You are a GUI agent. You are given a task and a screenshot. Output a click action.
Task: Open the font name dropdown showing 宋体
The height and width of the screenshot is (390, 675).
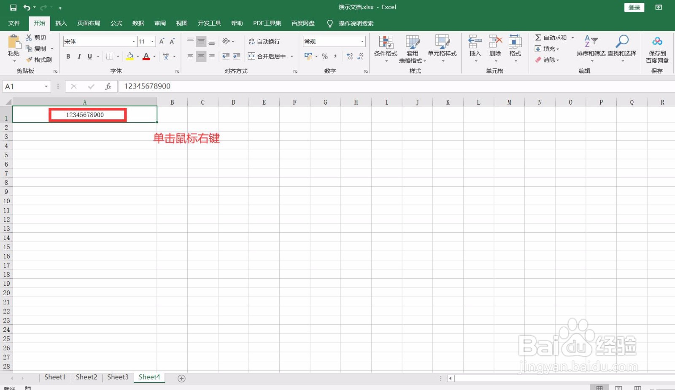[x=133, y=41]
